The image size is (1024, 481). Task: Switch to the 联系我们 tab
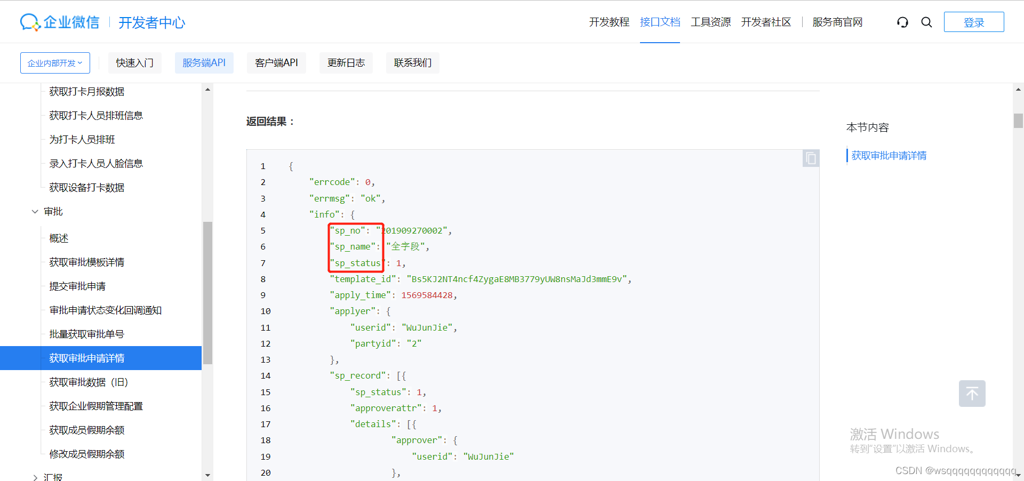pyautogui.click(x=413, y=63)
